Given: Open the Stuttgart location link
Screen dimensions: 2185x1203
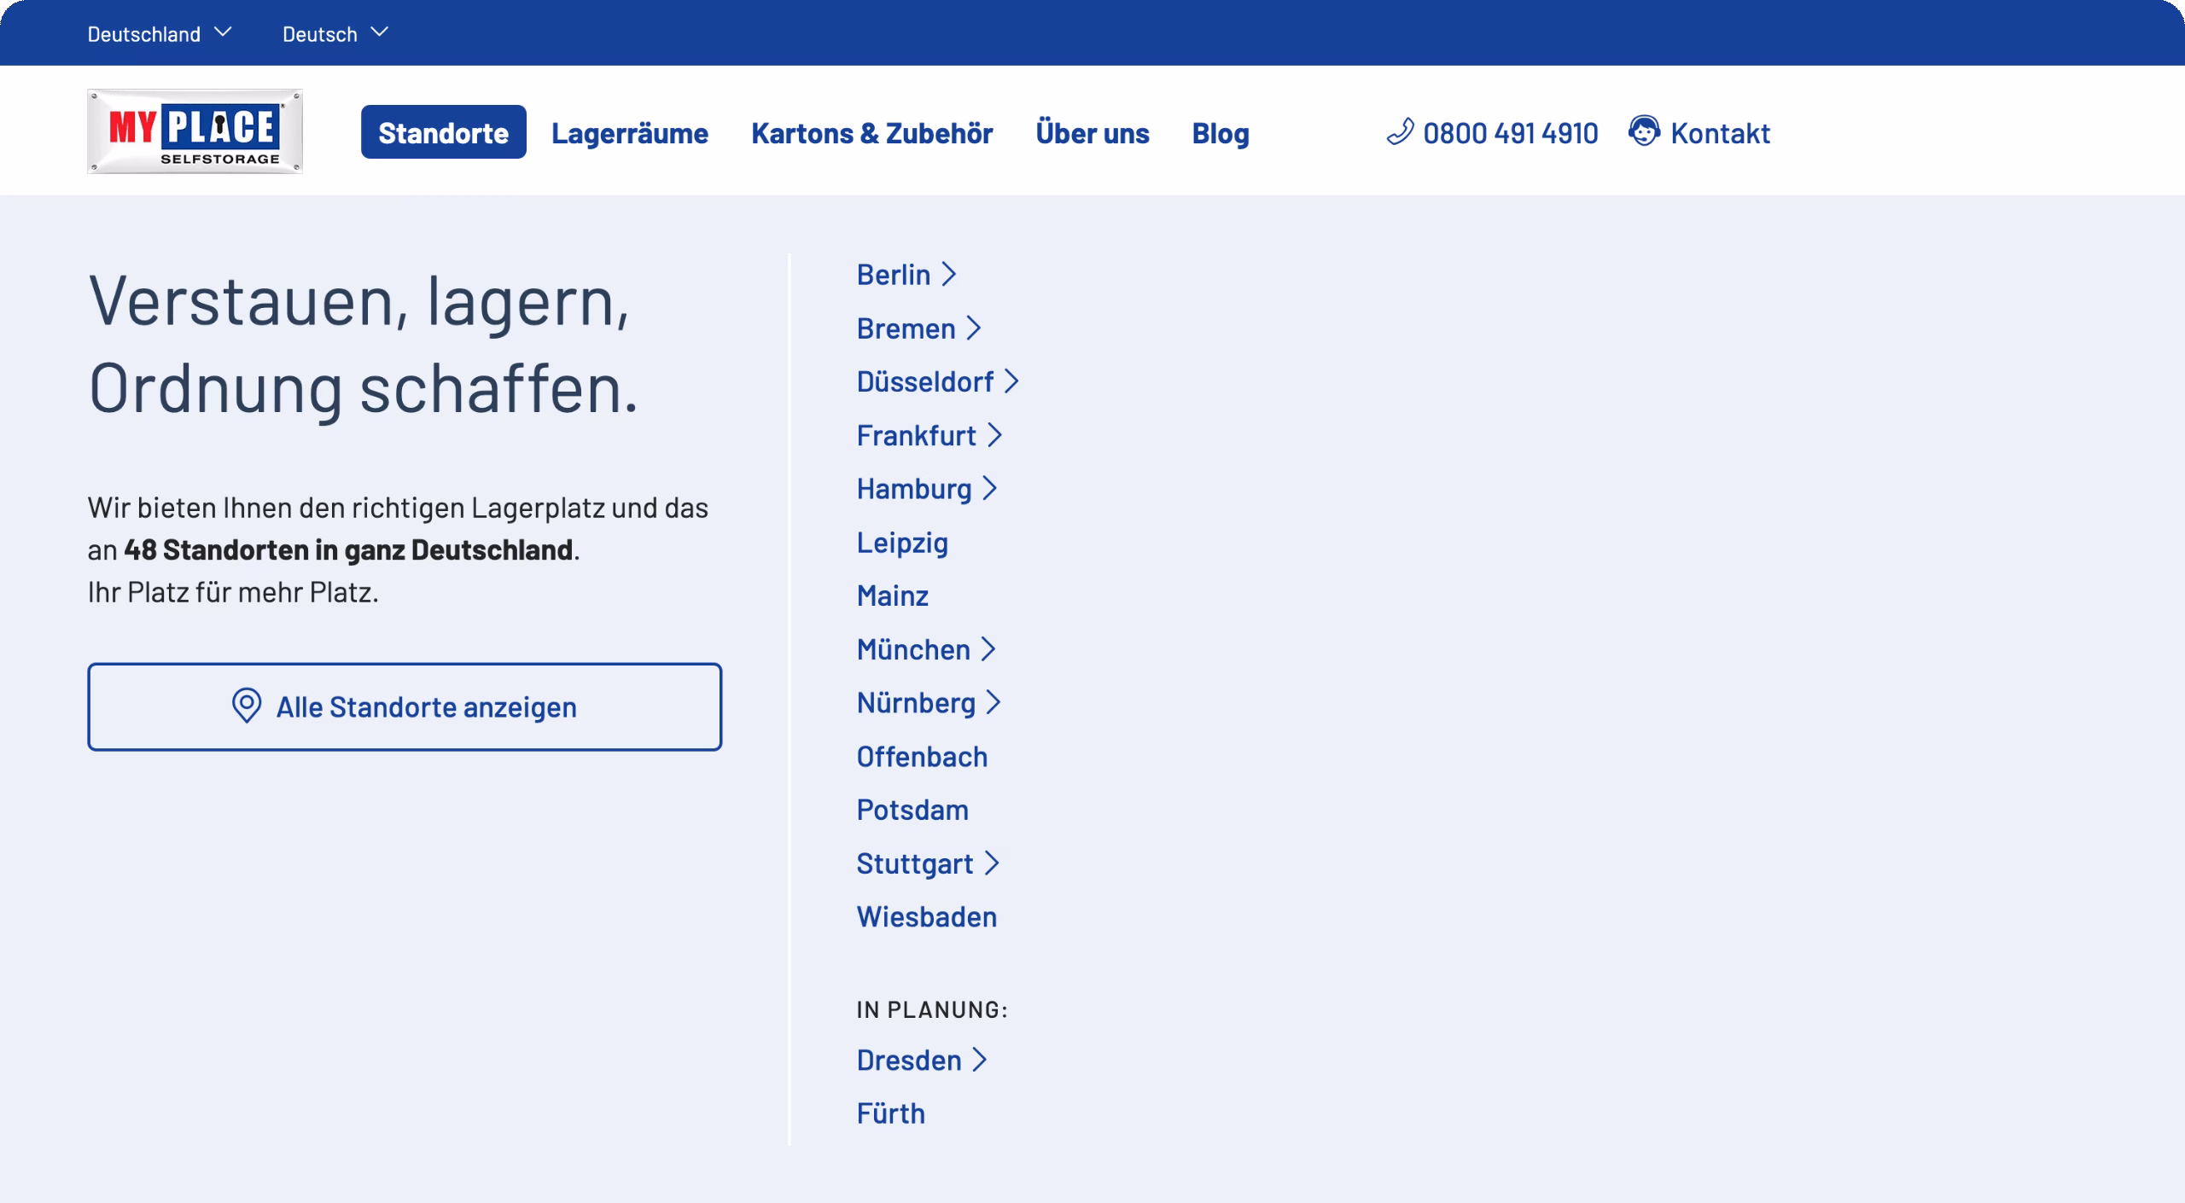Looking at the screenshot, I should click(915, 863).
